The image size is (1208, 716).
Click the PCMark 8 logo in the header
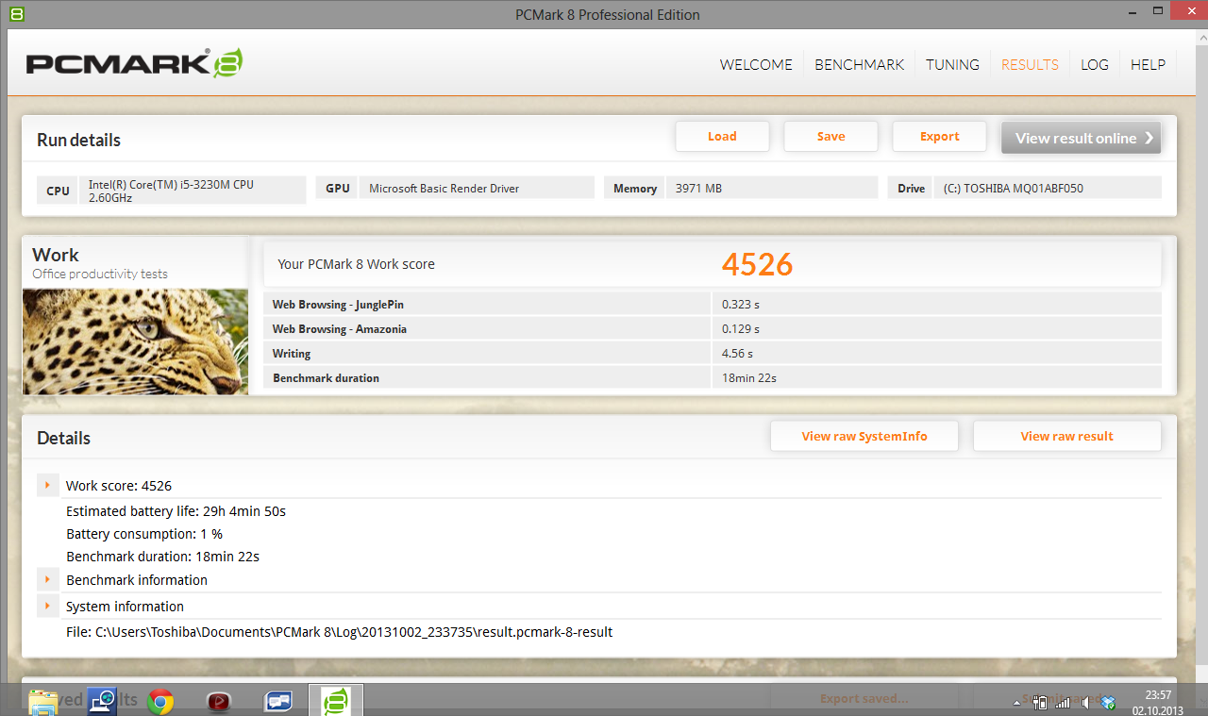(x=134, y=63)
